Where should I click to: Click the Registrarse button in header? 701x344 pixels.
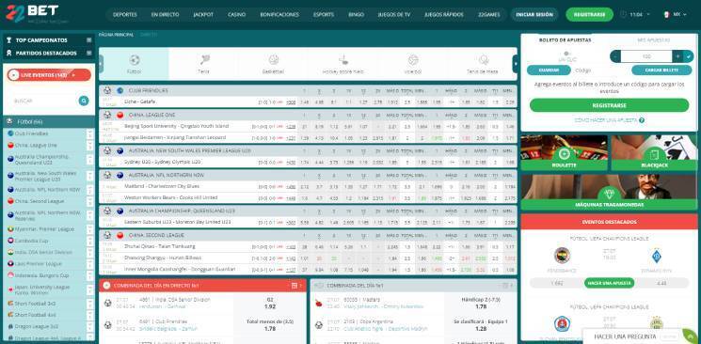[589, 14]
